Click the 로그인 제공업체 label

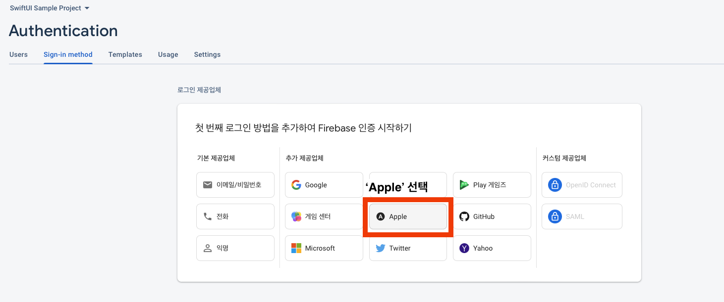point(199,90)
